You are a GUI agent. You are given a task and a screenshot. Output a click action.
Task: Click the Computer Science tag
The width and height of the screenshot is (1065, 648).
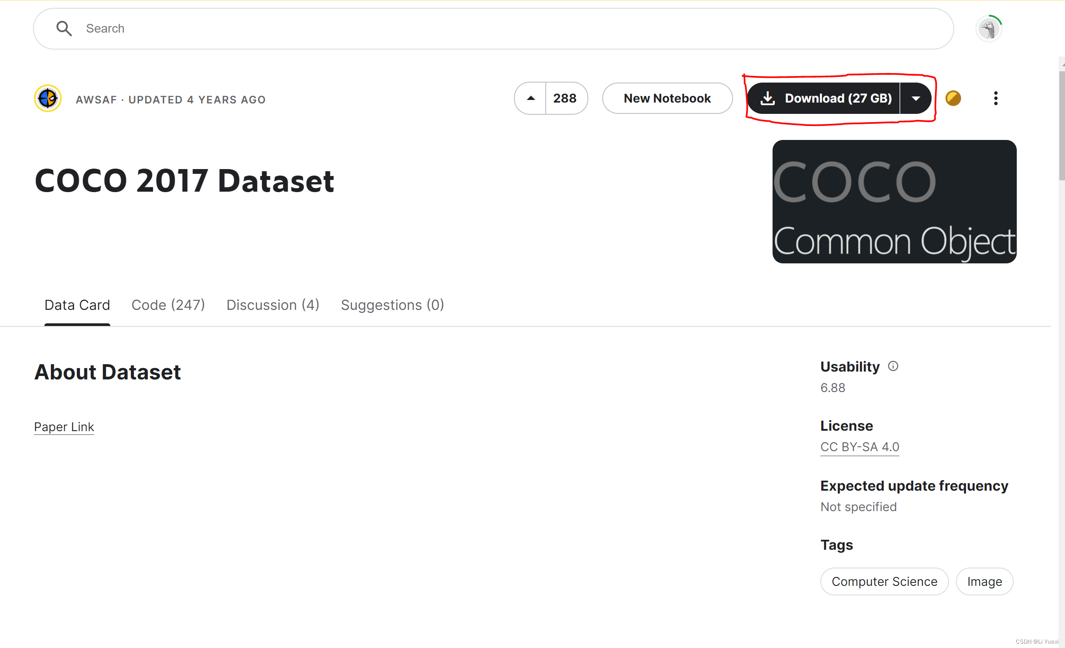point(884,582)
